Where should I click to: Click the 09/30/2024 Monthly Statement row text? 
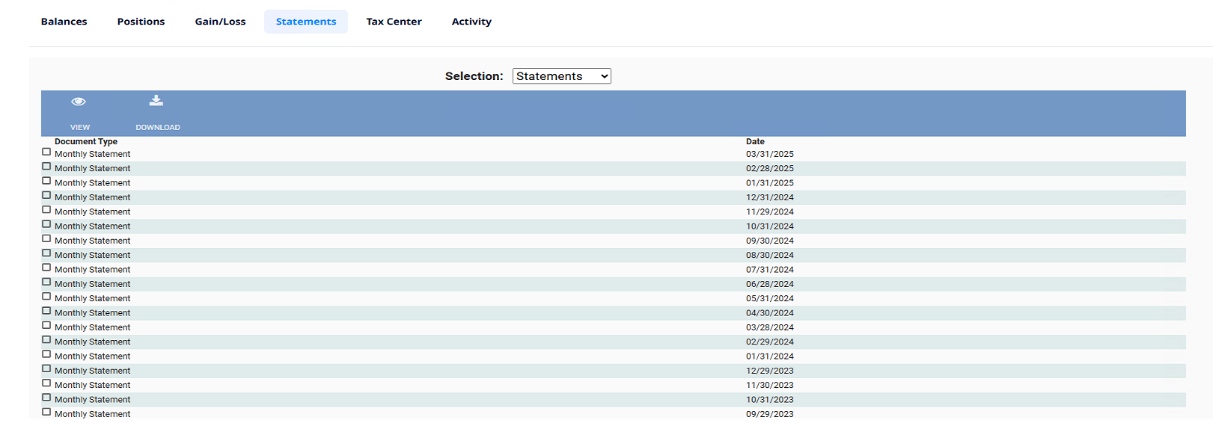pos(93,241)
